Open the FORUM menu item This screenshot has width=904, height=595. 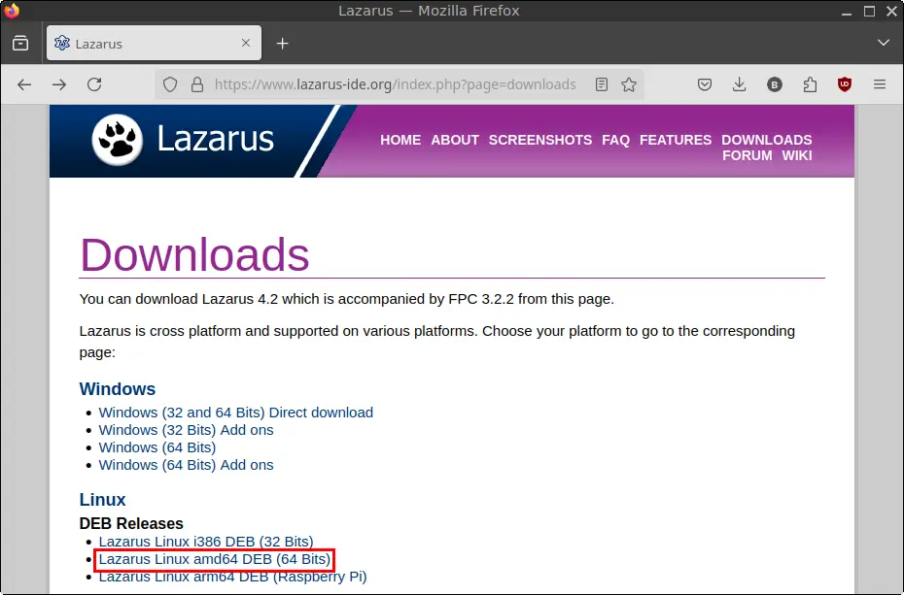point(748,155)
